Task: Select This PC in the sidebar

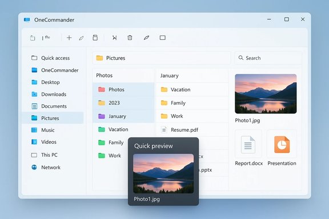Action: click(53, 155)
